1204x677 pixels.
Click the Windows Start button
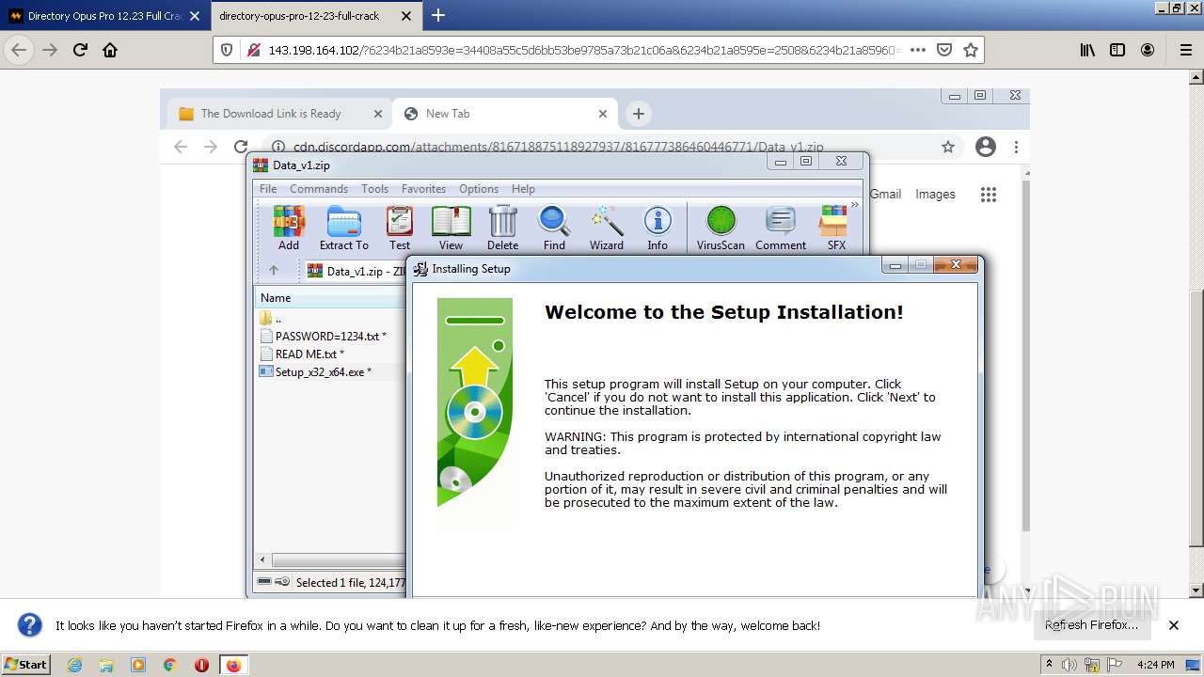coord(26,664)
